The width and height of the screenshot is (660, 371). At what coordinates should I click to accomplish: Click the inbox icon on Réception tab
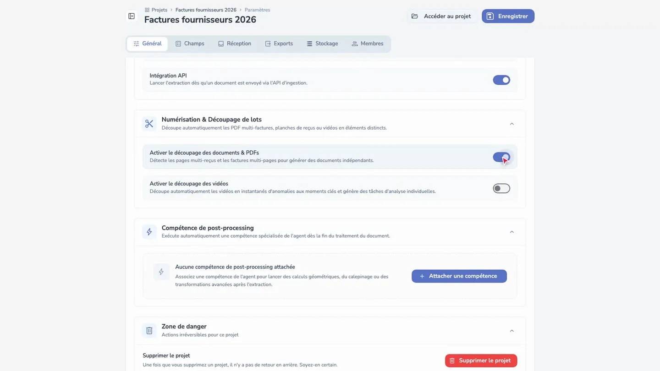[x=221, y=44]
